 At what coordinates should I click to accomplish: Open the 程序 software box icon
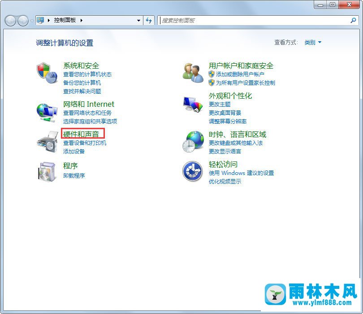pyautogui.click(x=47, y=171)
